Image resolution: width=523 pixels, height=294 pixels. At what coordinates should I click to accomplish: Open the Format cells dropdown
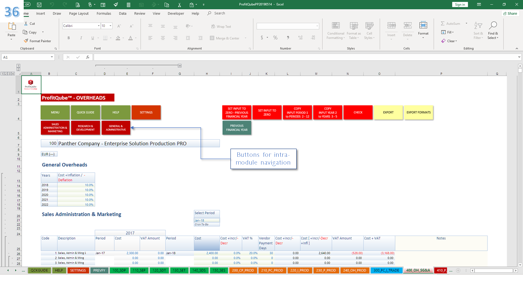[423, 30]
